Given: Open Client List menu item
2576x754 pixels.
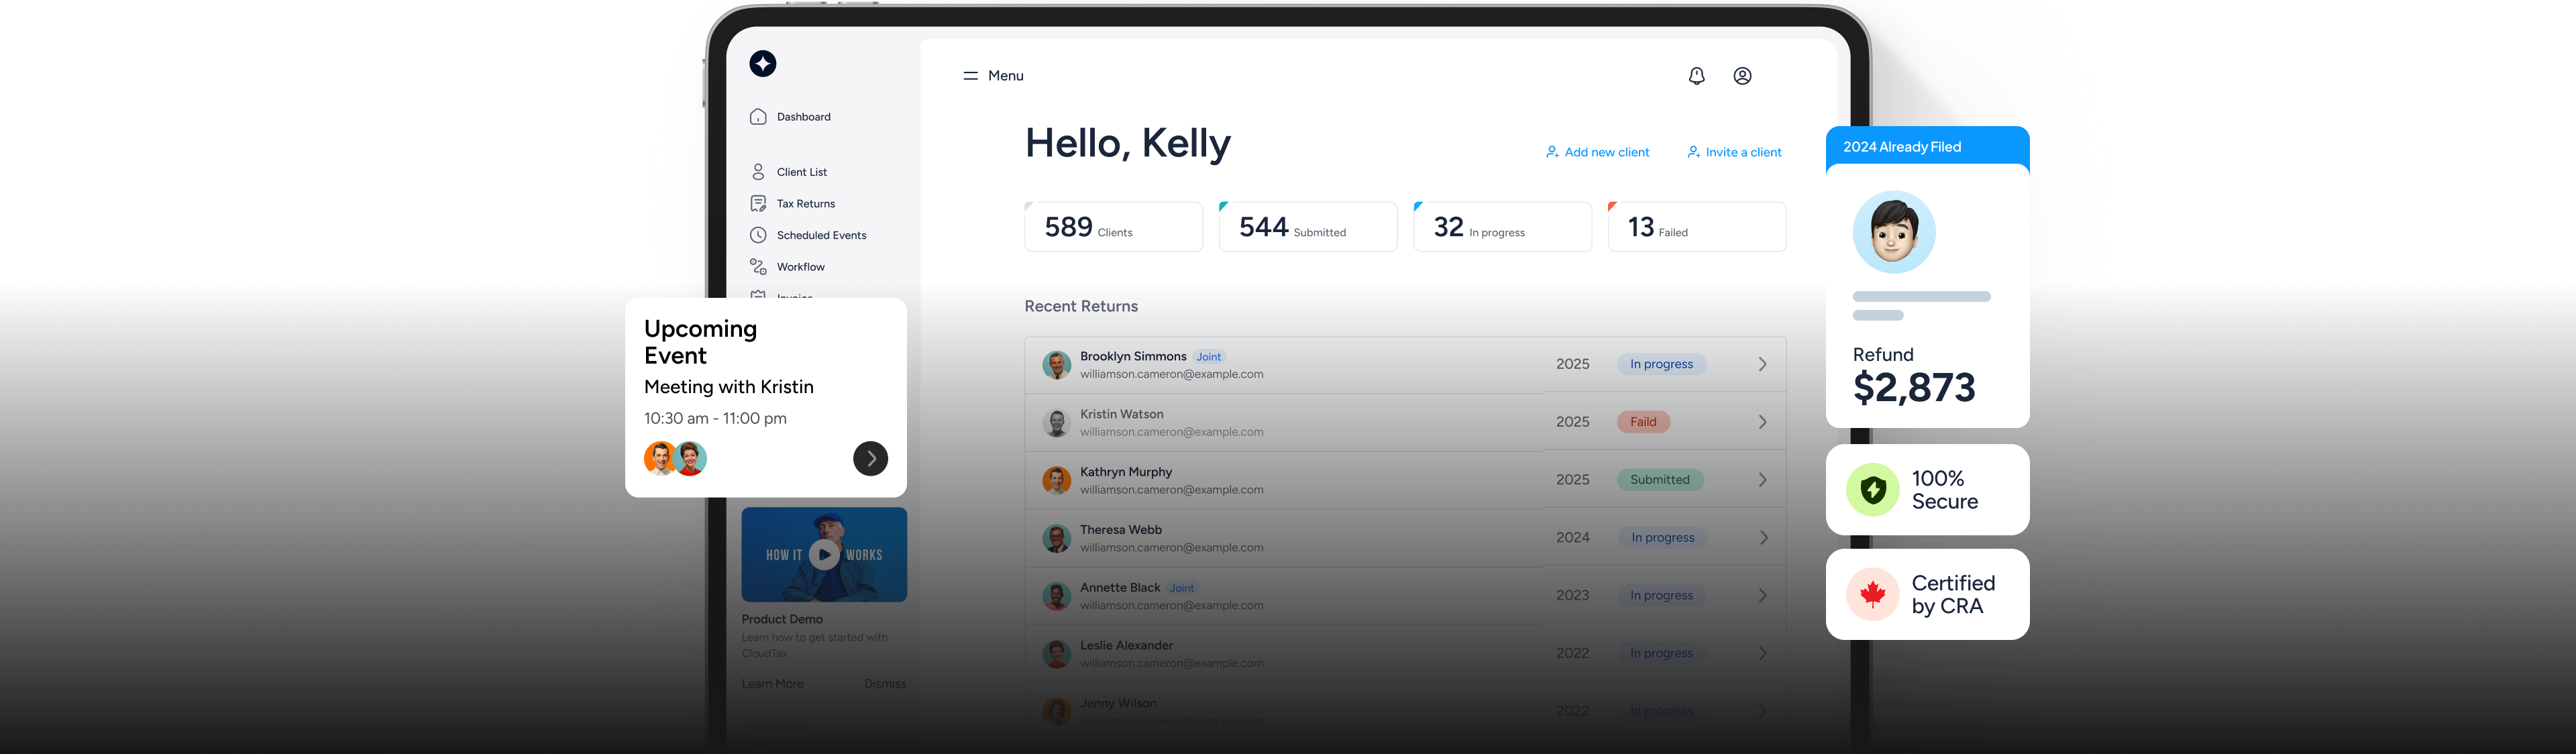Looking at the screenshot, I should (801, 172).
